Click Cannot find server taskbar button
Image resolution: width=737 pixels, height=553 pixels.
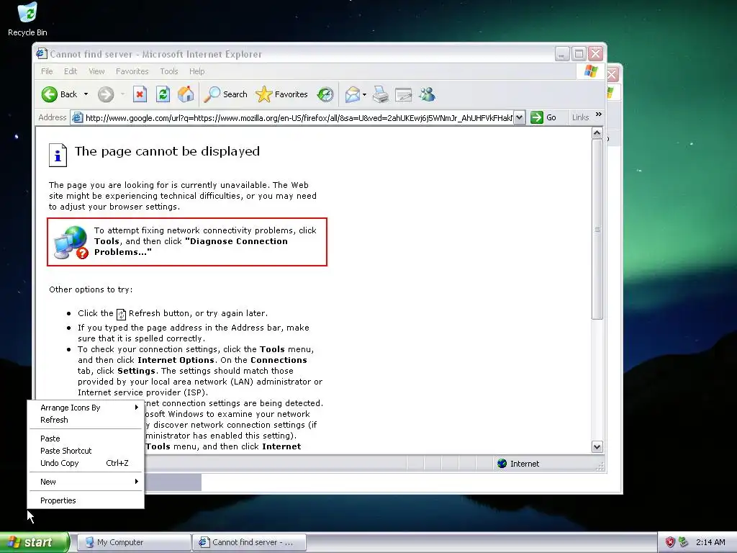[x=249, y=542]
